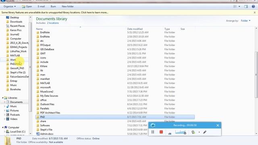This screenshot has width=258, height=145.
Task: Open the audio levels icon in the recorder
Action: coord(170,133)
